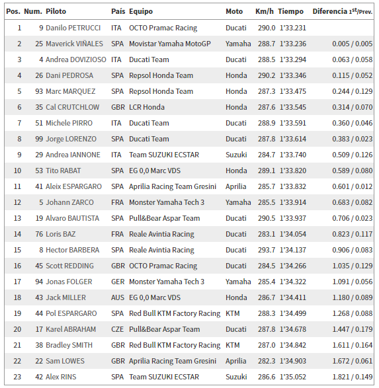The width and height of the screenshot is (379, 388).
Task: Select rider name Andrea IANNONE
Action: pos(73,155)
